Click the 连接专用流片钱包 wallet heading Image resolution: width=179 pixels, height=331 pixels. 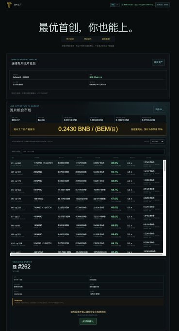tap(24, 63)
